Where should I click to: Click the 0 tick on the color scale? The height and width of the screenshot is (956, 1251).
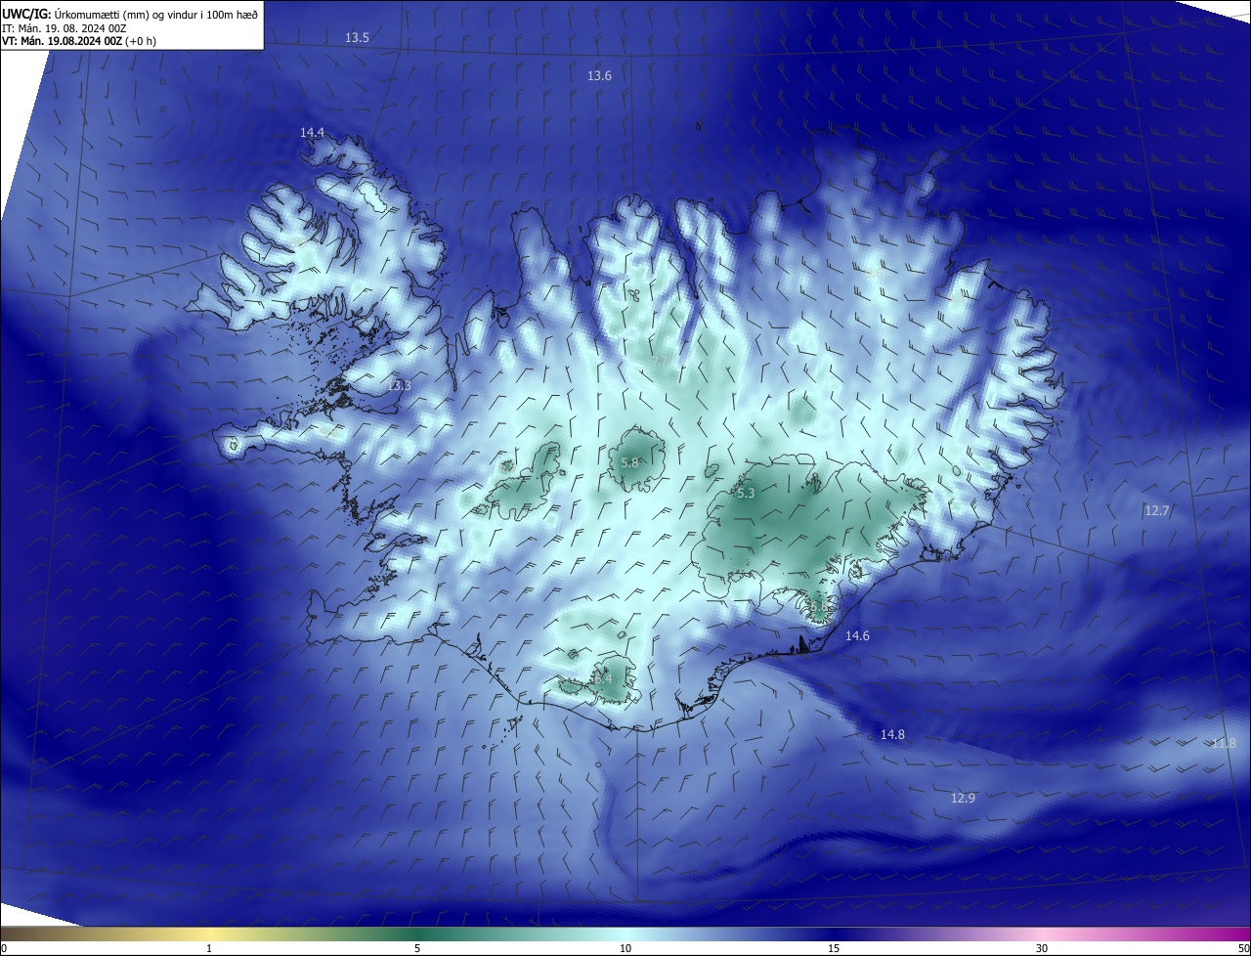(4, 949)
